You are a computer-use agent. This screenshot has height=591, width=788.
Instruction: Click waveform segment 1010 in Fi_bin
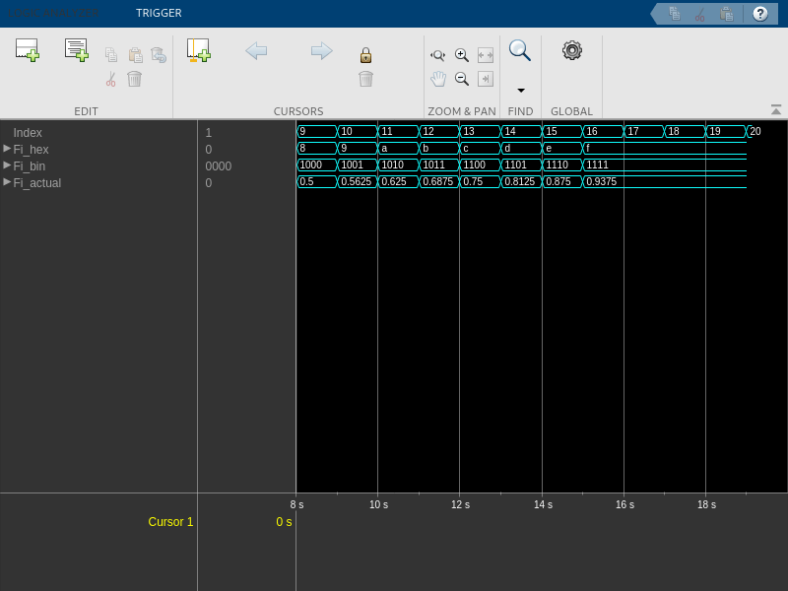coord(398,164)
